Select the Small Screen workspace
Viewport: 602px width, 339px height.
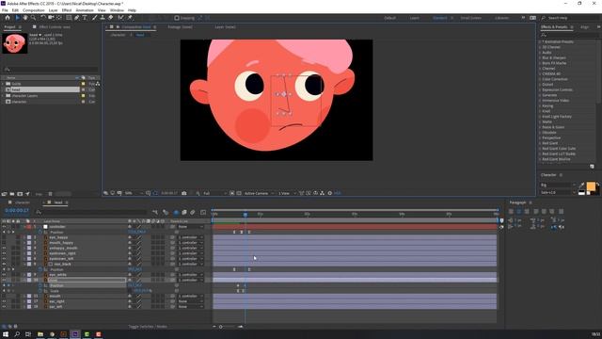470,18
